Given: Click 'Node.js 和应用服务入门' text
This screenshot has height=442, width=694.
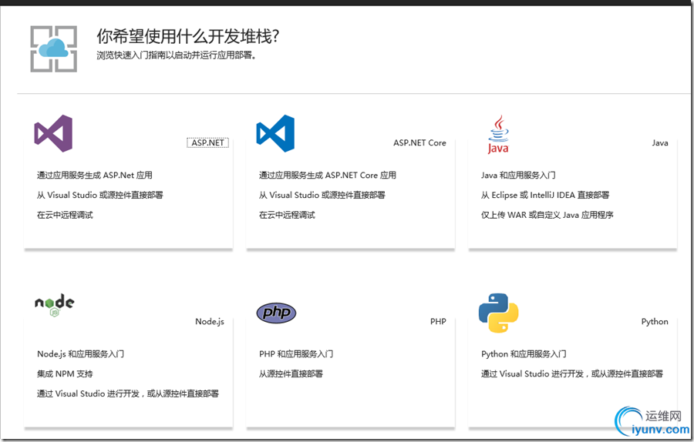Looking at the screenshot, I should coord(80,353).
